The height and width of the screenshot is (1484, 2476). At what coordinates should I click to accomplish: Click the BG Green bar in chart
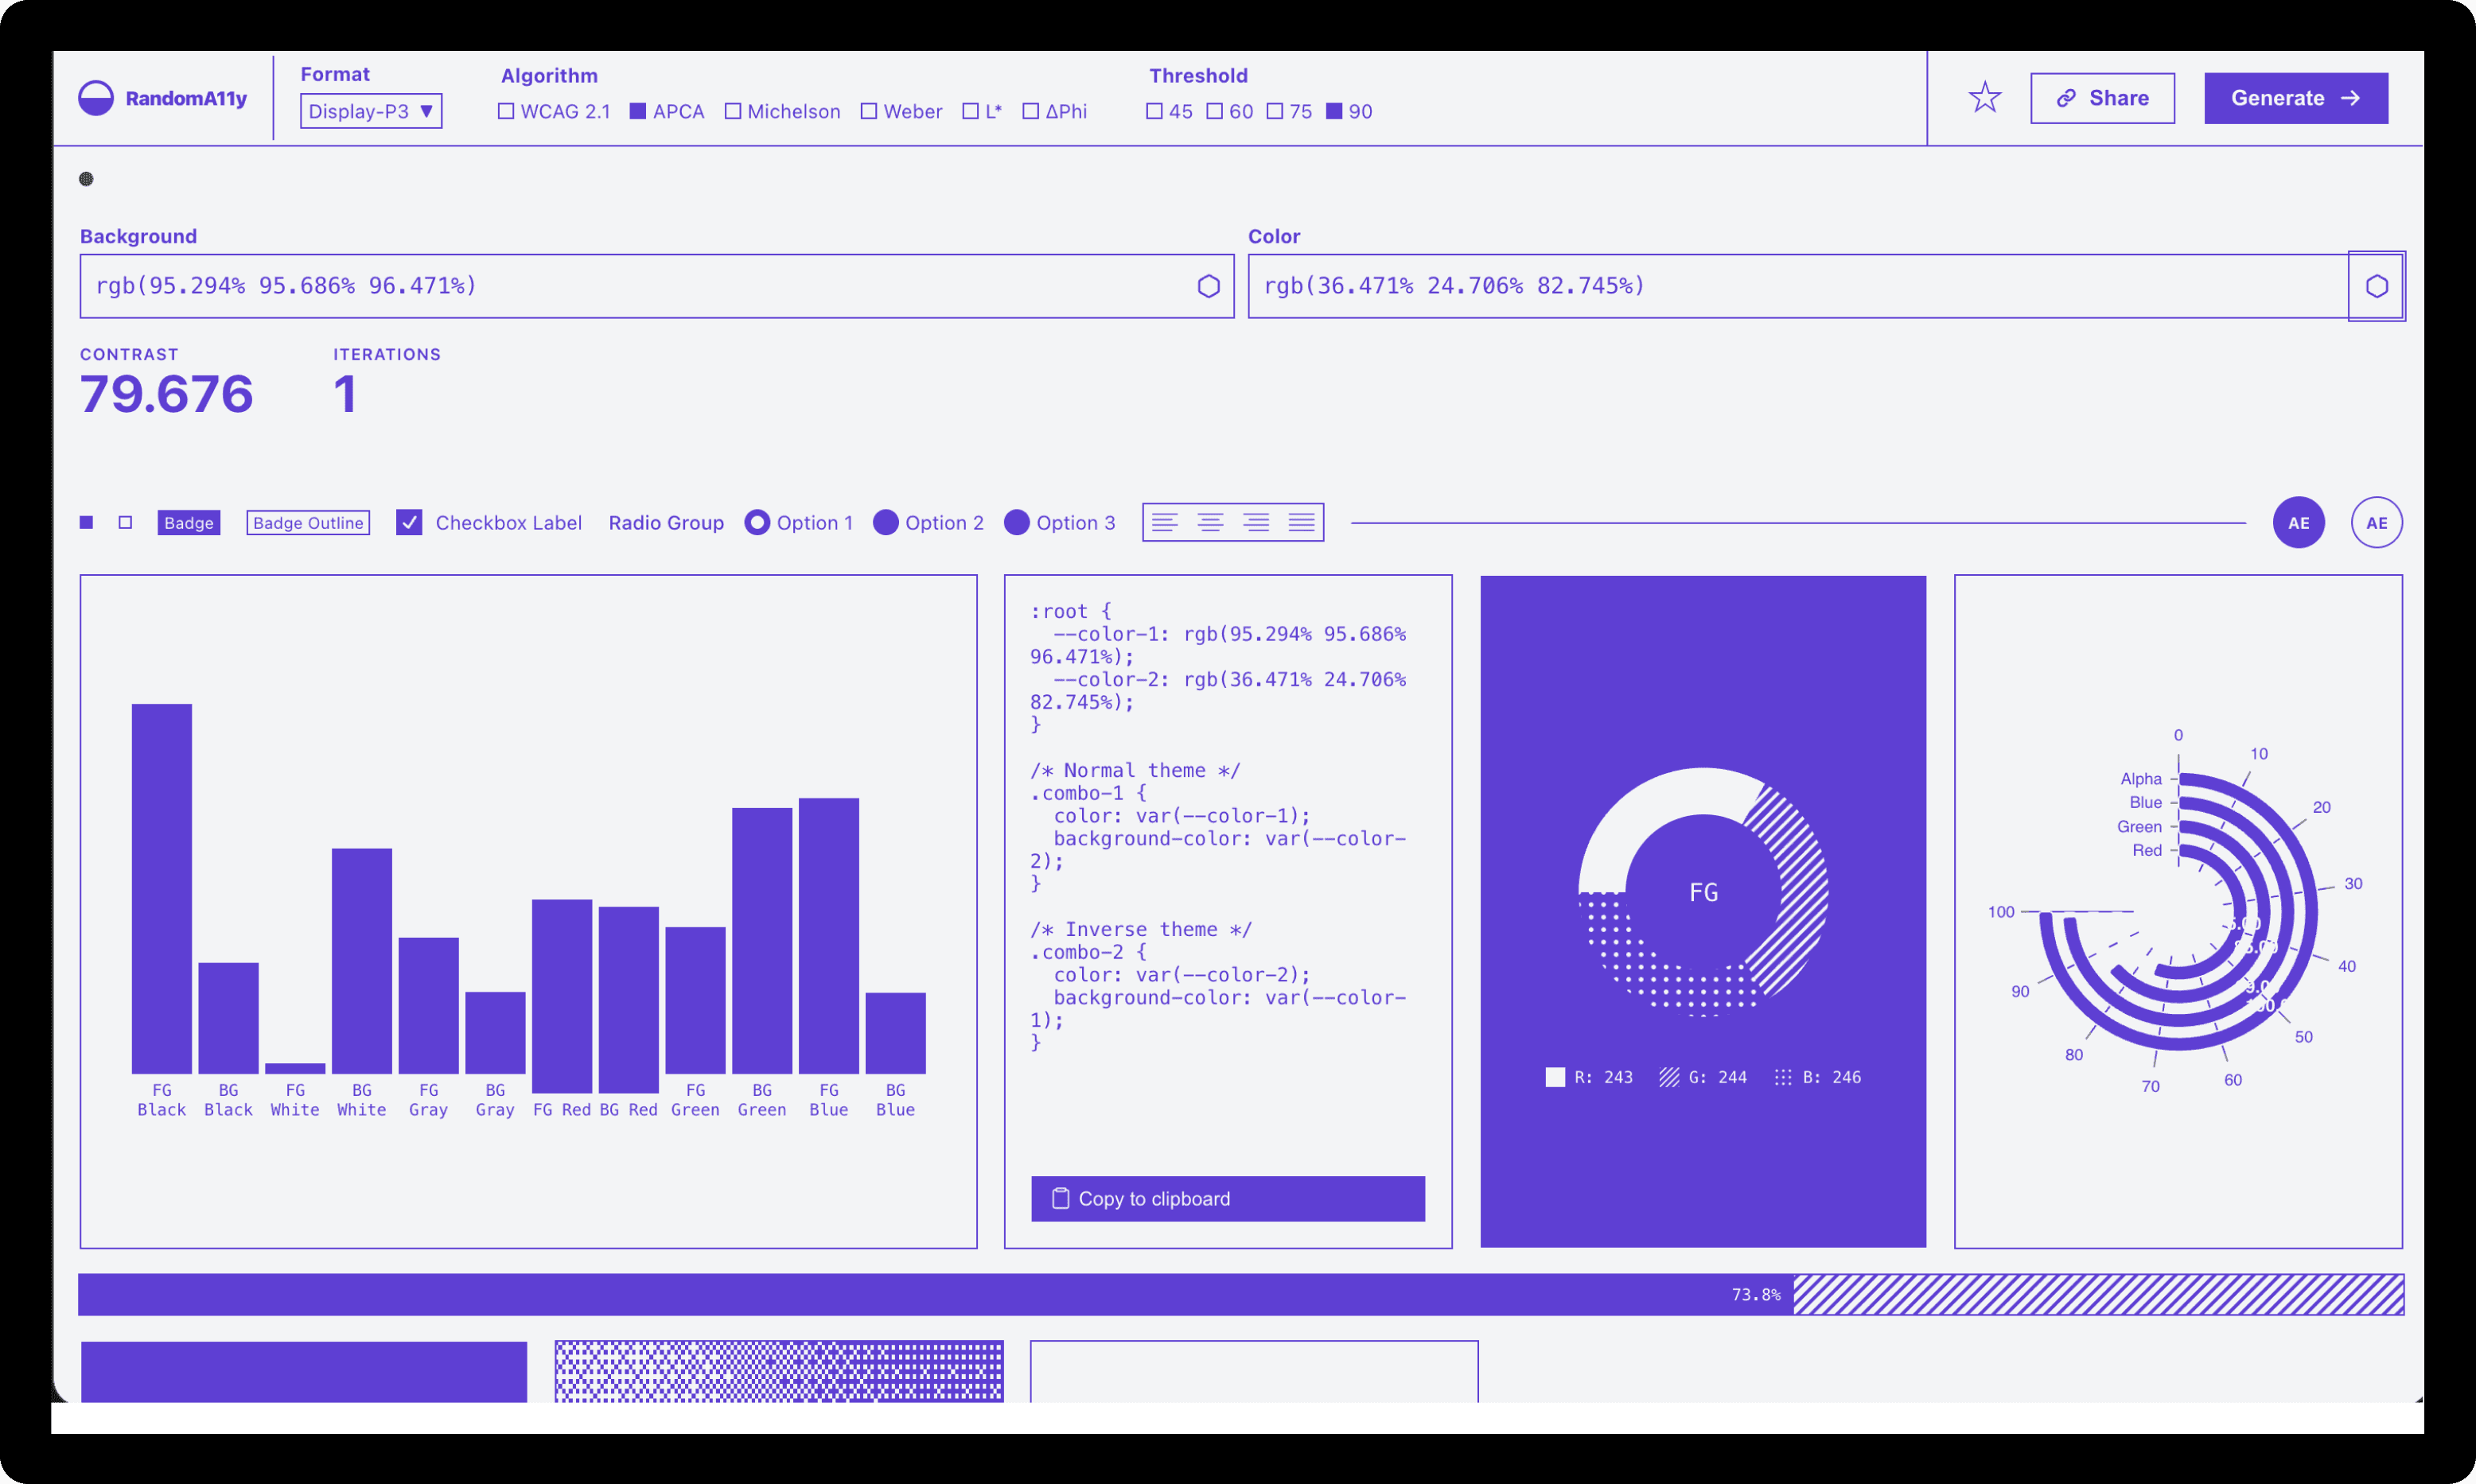coord(762,940)
